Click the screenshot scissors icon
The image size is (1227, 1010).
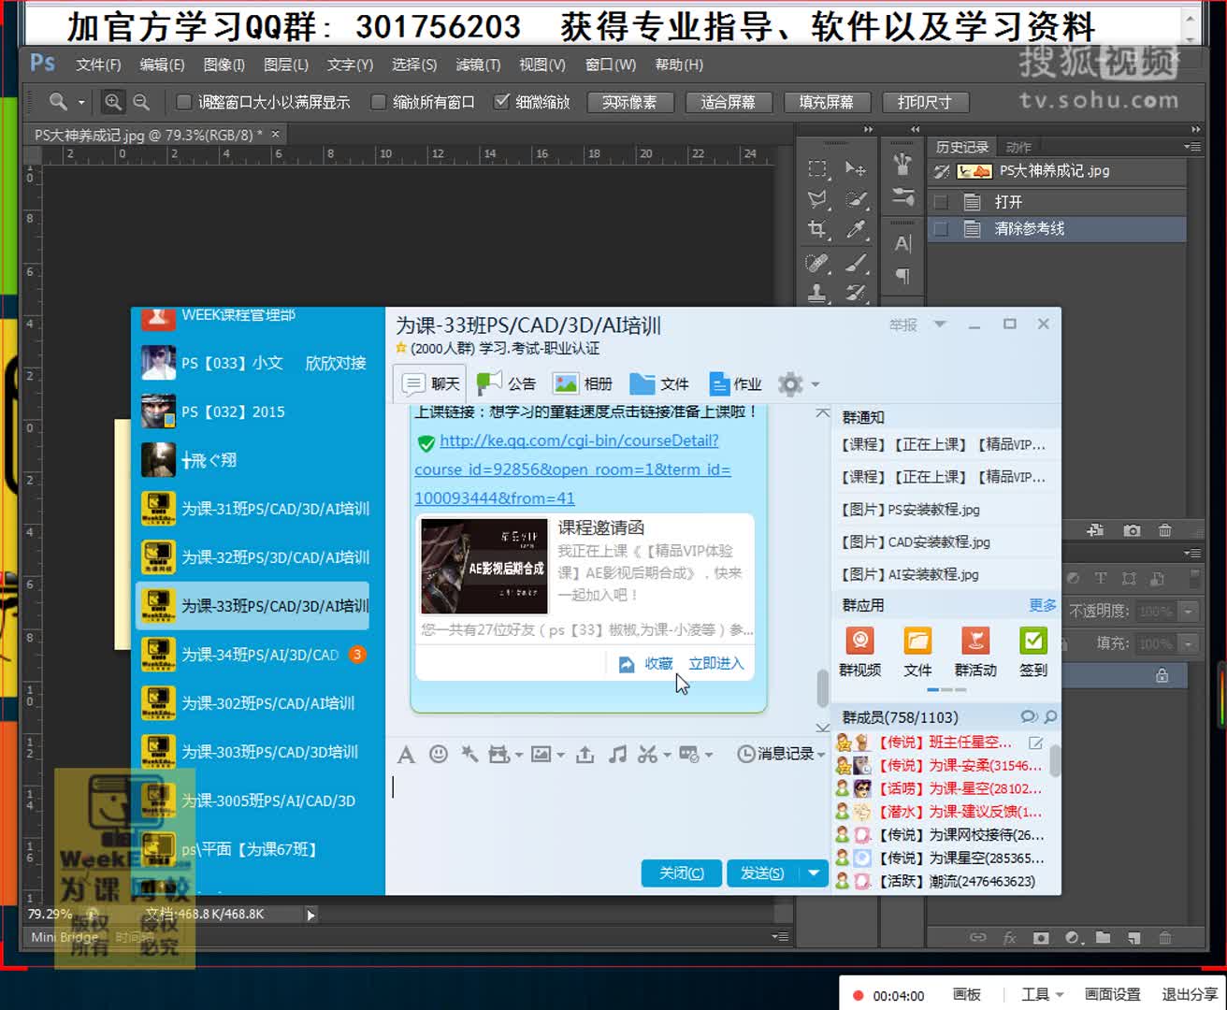pyautogui.click(x=647, y=754)
